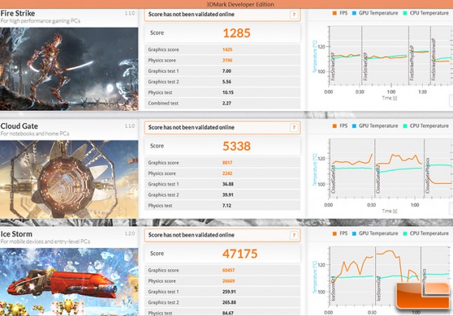
Task: Click the Fire Strike performance chart area
Action: (x=390, y=56)
